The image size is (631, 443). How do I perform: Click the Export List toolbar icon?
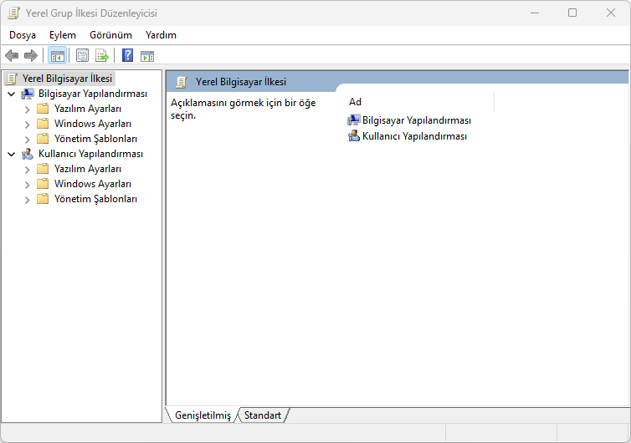101,55
